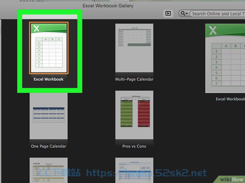Open the search magnifier dropdown
245x183 pixels.
coord(184,13)
